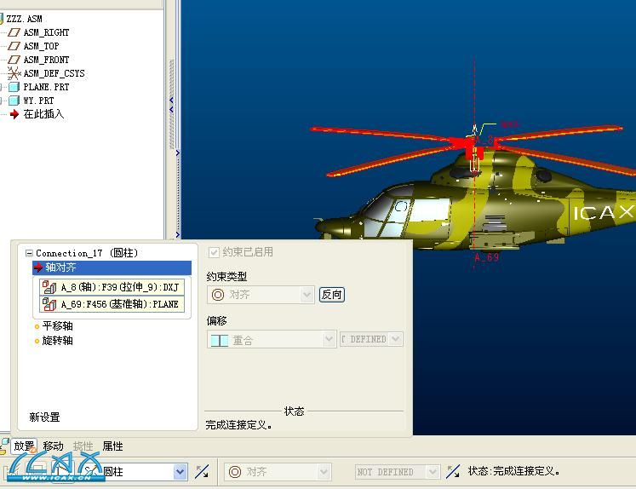
Task: Select the 轴对齐 constraint row
Action: [112, 268]
